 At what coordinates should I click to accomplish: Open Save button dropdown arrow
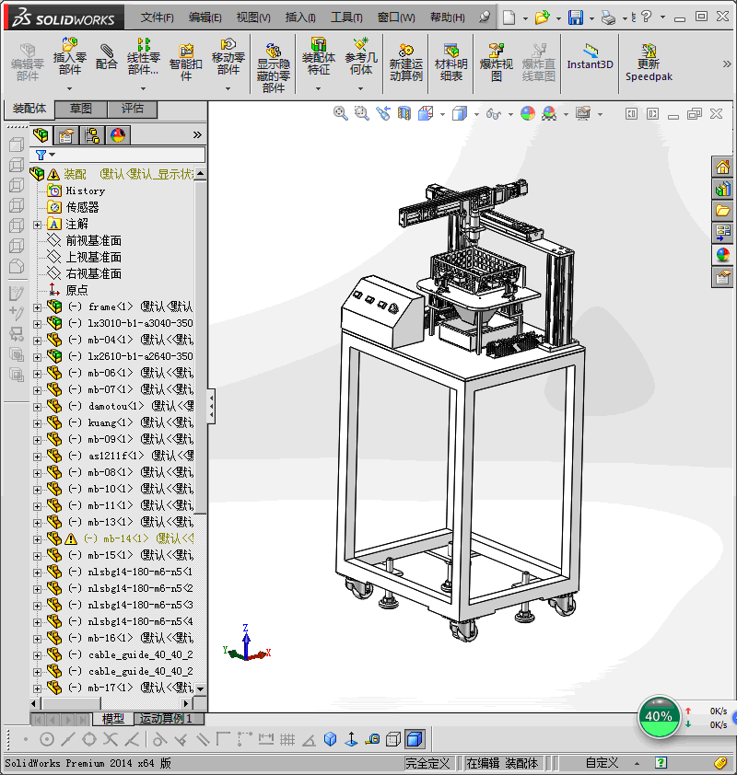591,18
